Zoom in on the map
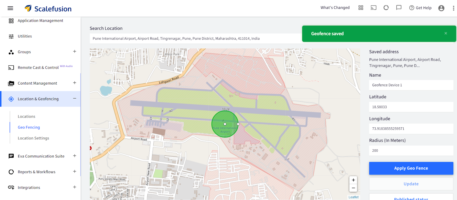Image resolution: width=457 pixels, height=200 pixels. click(x=353, y=180)
